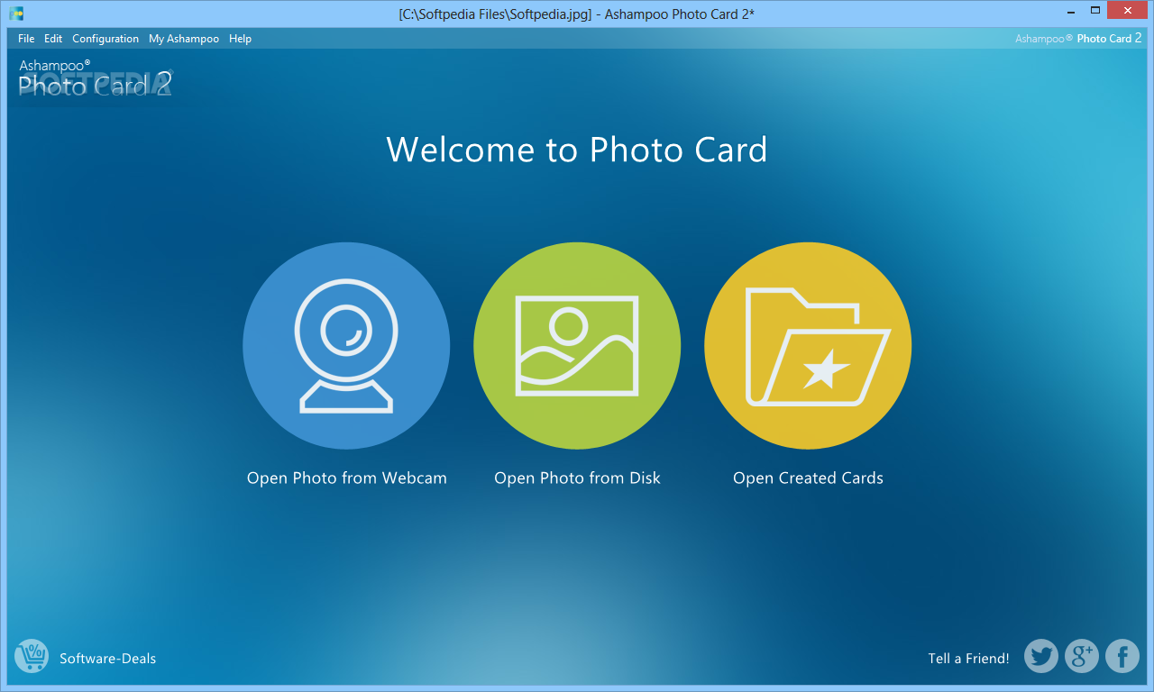Click the Open Photo from Webcam label
Viewport: 1154px width, 692px height.
coord(347,478)
